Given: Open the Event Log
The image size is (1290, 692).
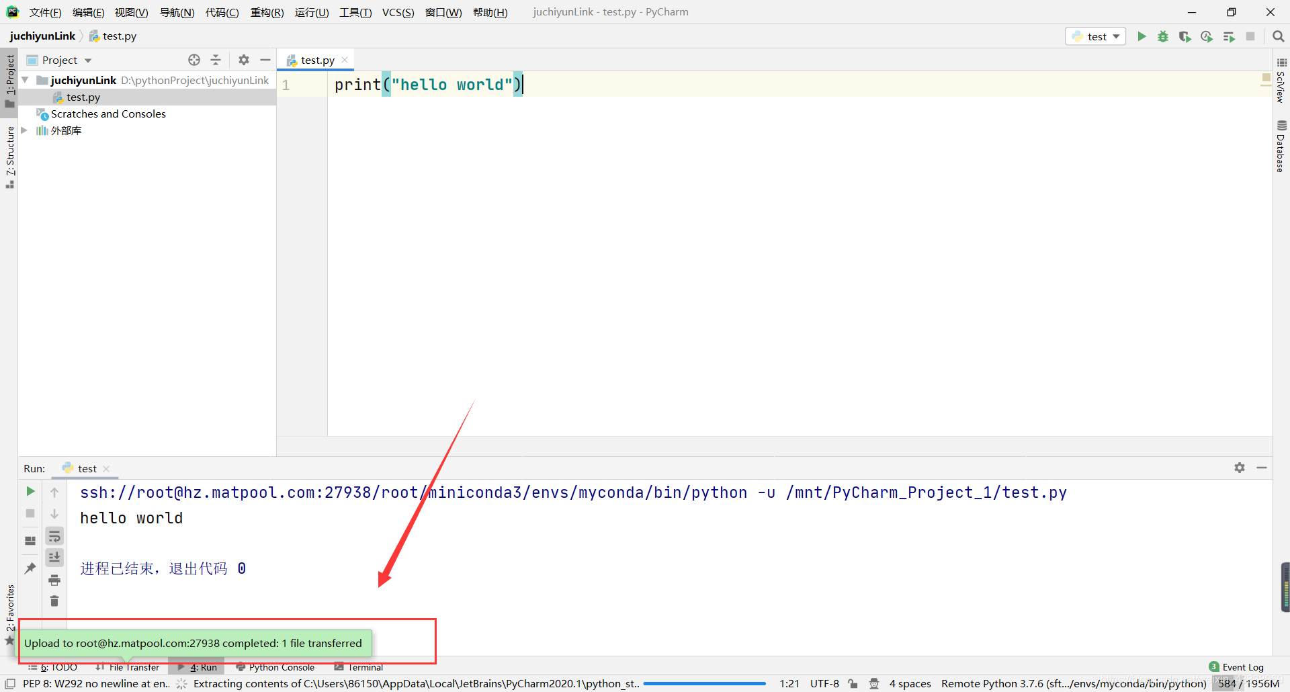Looking at the screenshot, I should (x=1236, y=667).
